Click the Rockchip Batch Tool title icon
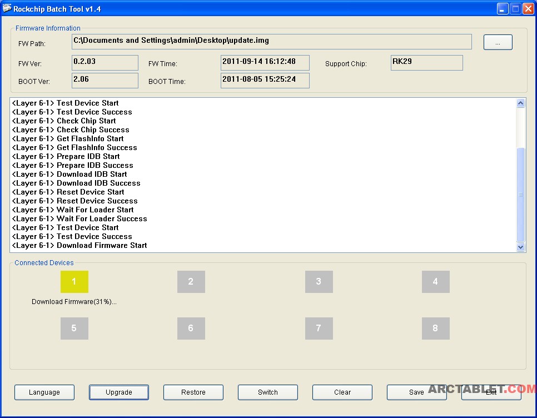Image resolution: width=537 pixels, height=418 pixels. (x=7, y=8)
